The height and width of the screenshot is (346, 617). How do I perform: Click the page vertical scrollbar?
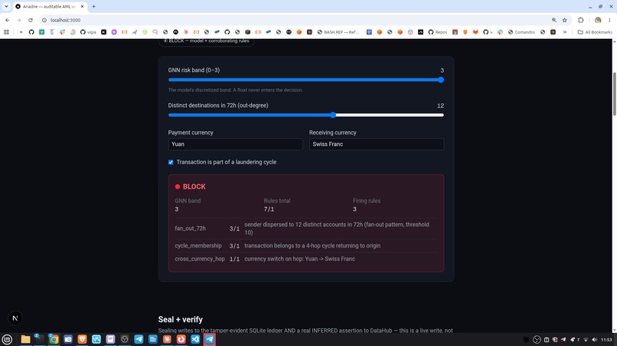614,94
